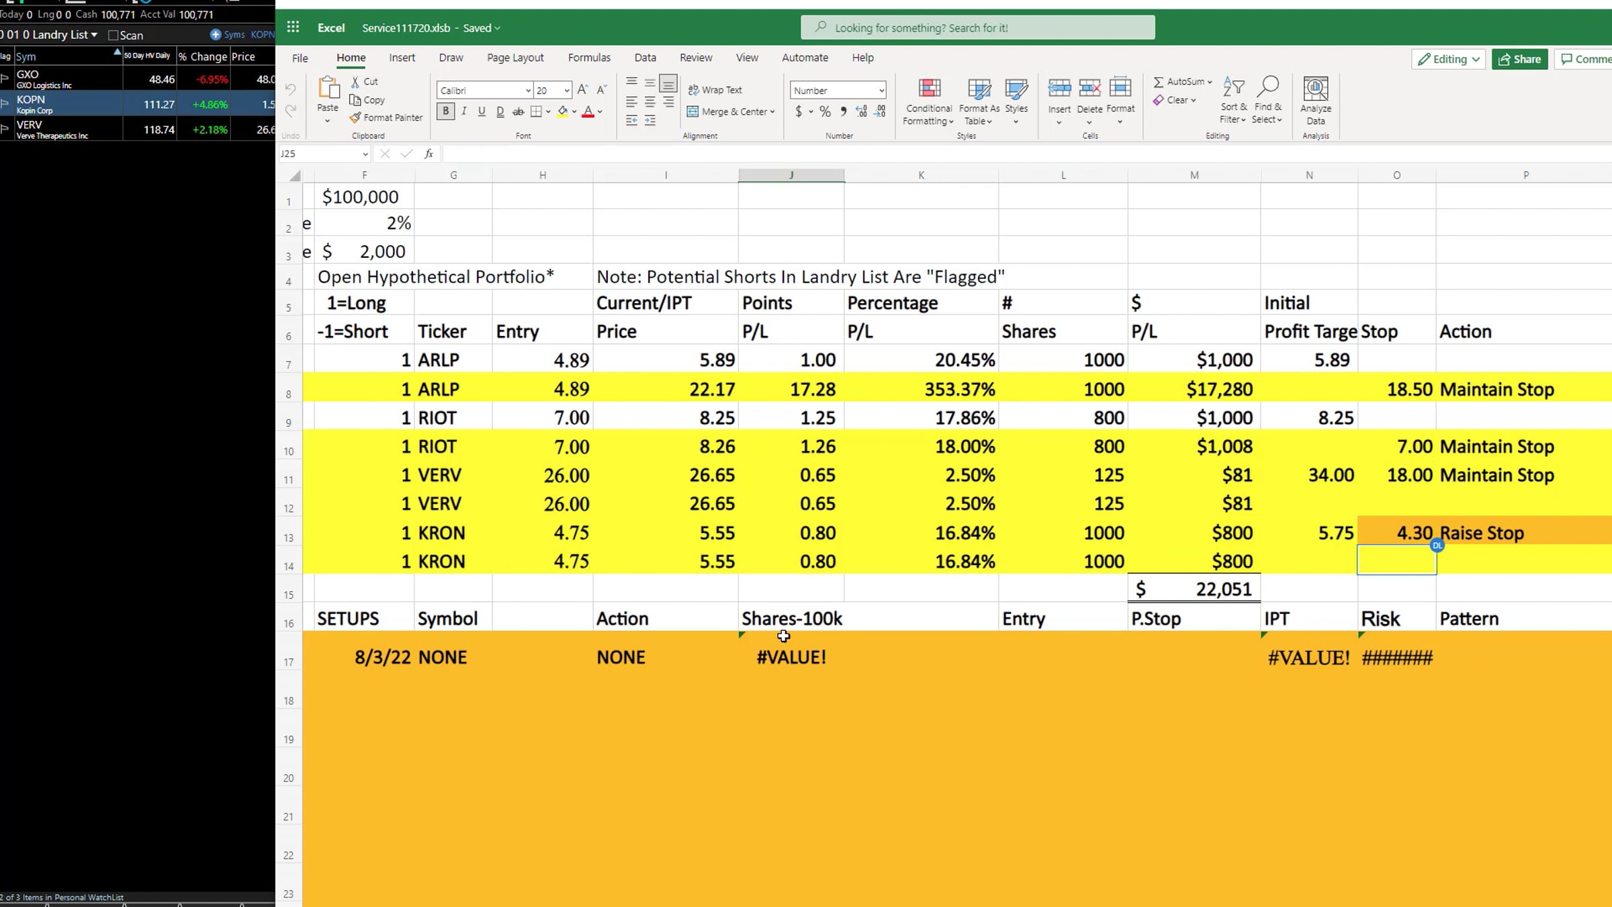
Task: Click the Editing mode button
Action: click(x=1448, y=59)
